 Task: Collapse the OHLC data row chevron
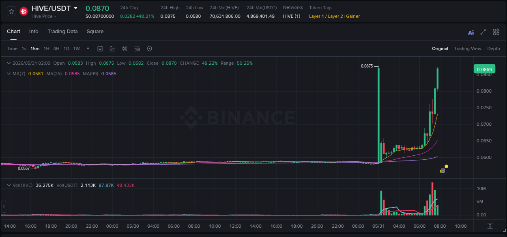tap(9, 63)
